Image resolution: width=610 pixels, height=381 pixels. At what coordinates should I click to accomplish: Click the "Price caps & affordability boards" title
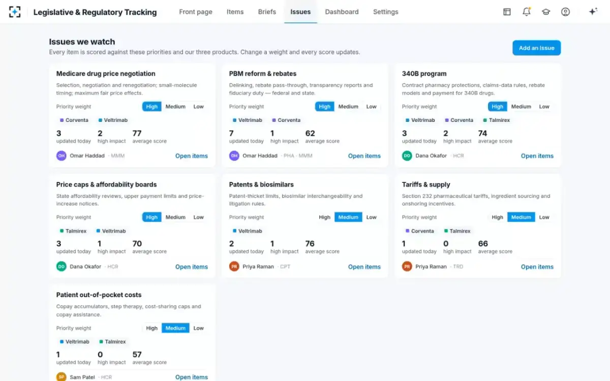pyautogui.click(x=107, y=184)
